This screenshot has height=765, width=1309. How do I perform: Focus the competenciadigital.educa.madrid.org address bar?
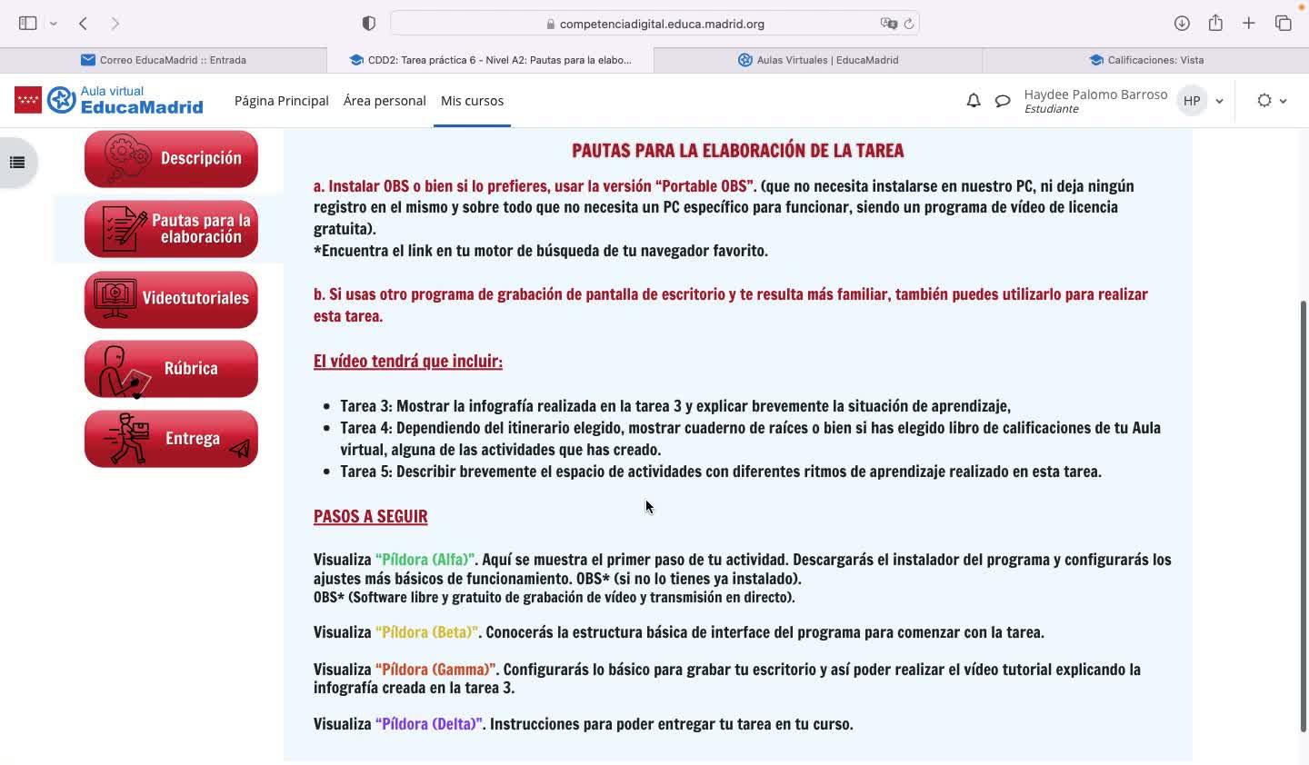654,24
